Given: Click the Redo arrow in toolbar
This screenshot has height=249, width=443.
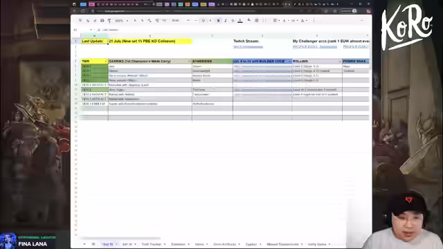Looking at the screenshot, I should (x=95, y=21).
